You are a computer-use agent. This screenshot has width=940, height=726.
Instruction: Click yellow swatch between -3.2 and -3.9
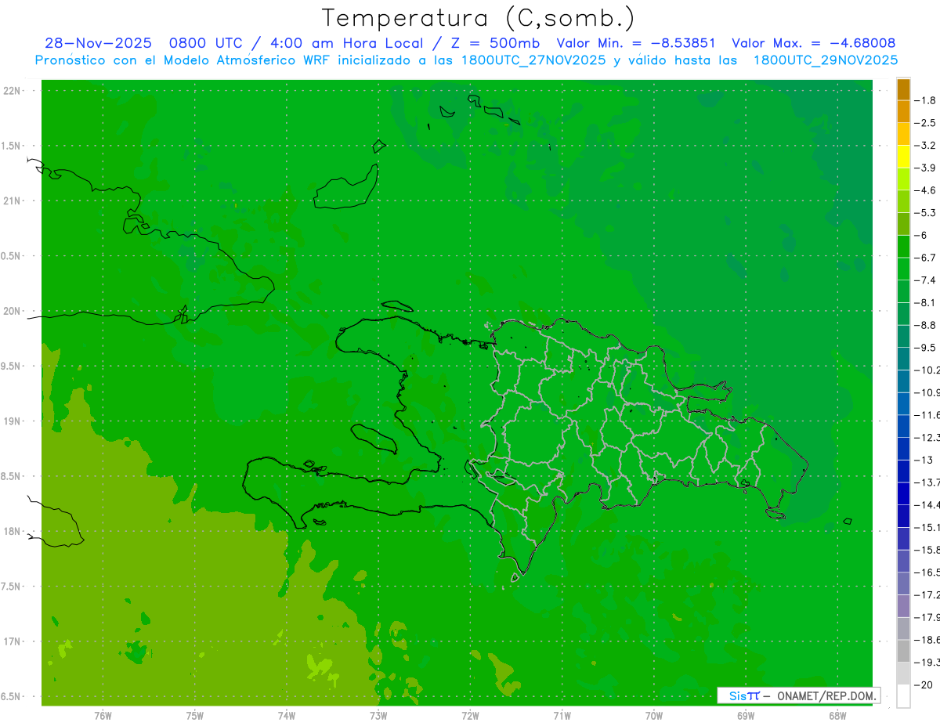coord(903,157)
